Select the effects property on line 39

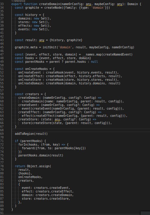24,26
